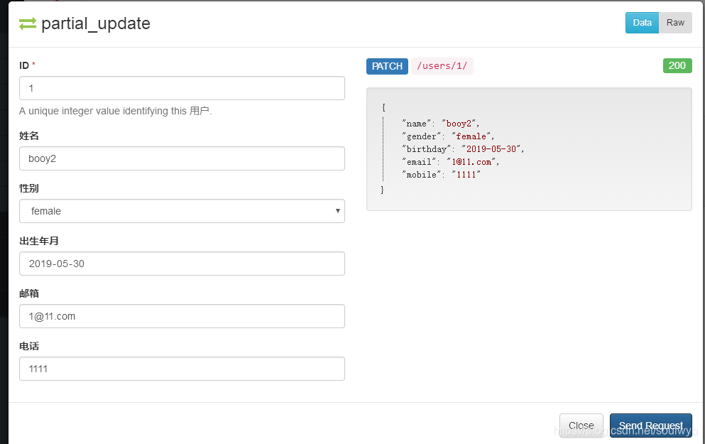The height and width of the screenshot is (444, 705).
Task: Click the ID input field
Action: point(182,88)
